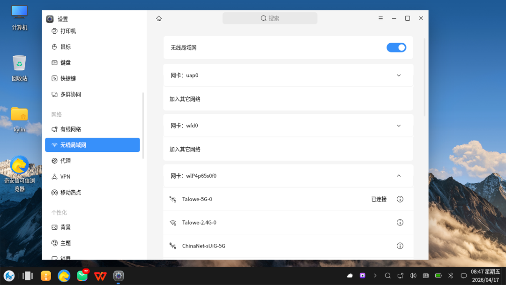
Task: Click the Talowe-2.4G-0 wifi signal icon
Action: (173, 222)
